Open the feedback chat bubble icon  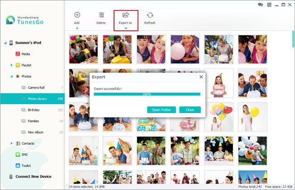point(260,5)
